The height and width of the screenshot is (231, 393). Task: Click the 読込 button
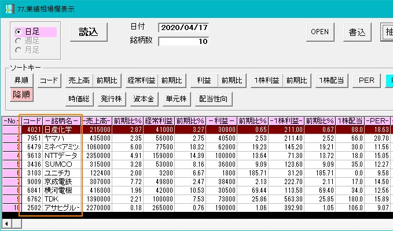[x=89, y=32]
